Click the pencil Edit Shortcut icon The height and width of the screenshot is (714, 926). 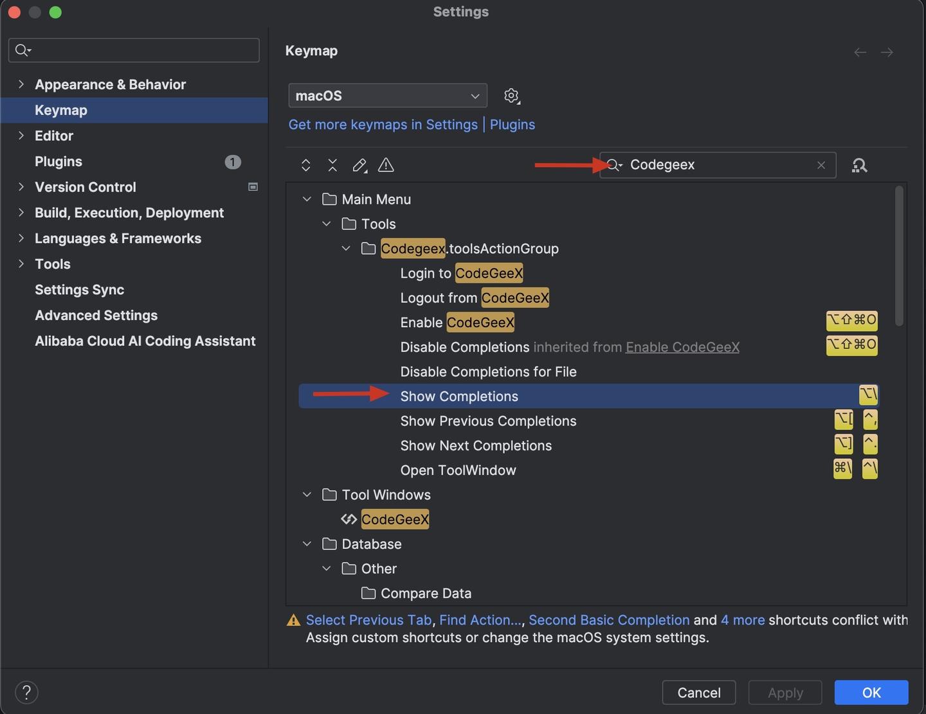[x=359, y=165]
